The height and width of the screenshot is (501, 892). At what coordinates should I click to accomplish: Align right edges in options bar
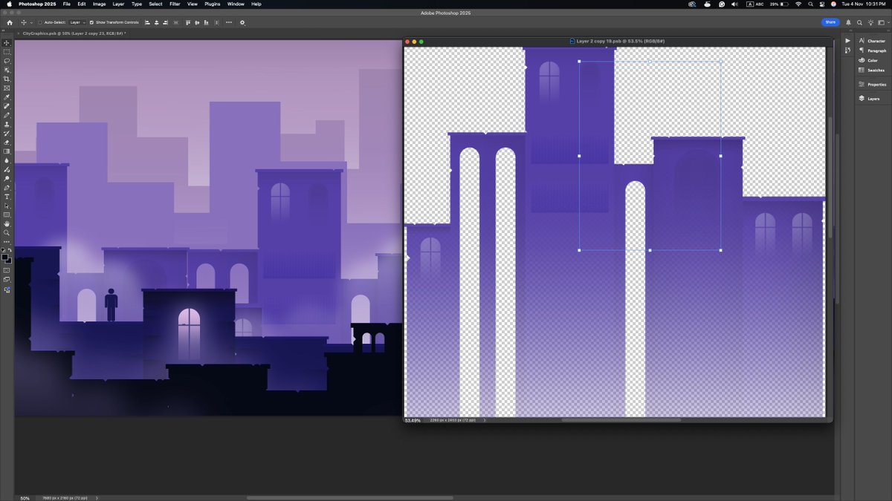point(165,22)
